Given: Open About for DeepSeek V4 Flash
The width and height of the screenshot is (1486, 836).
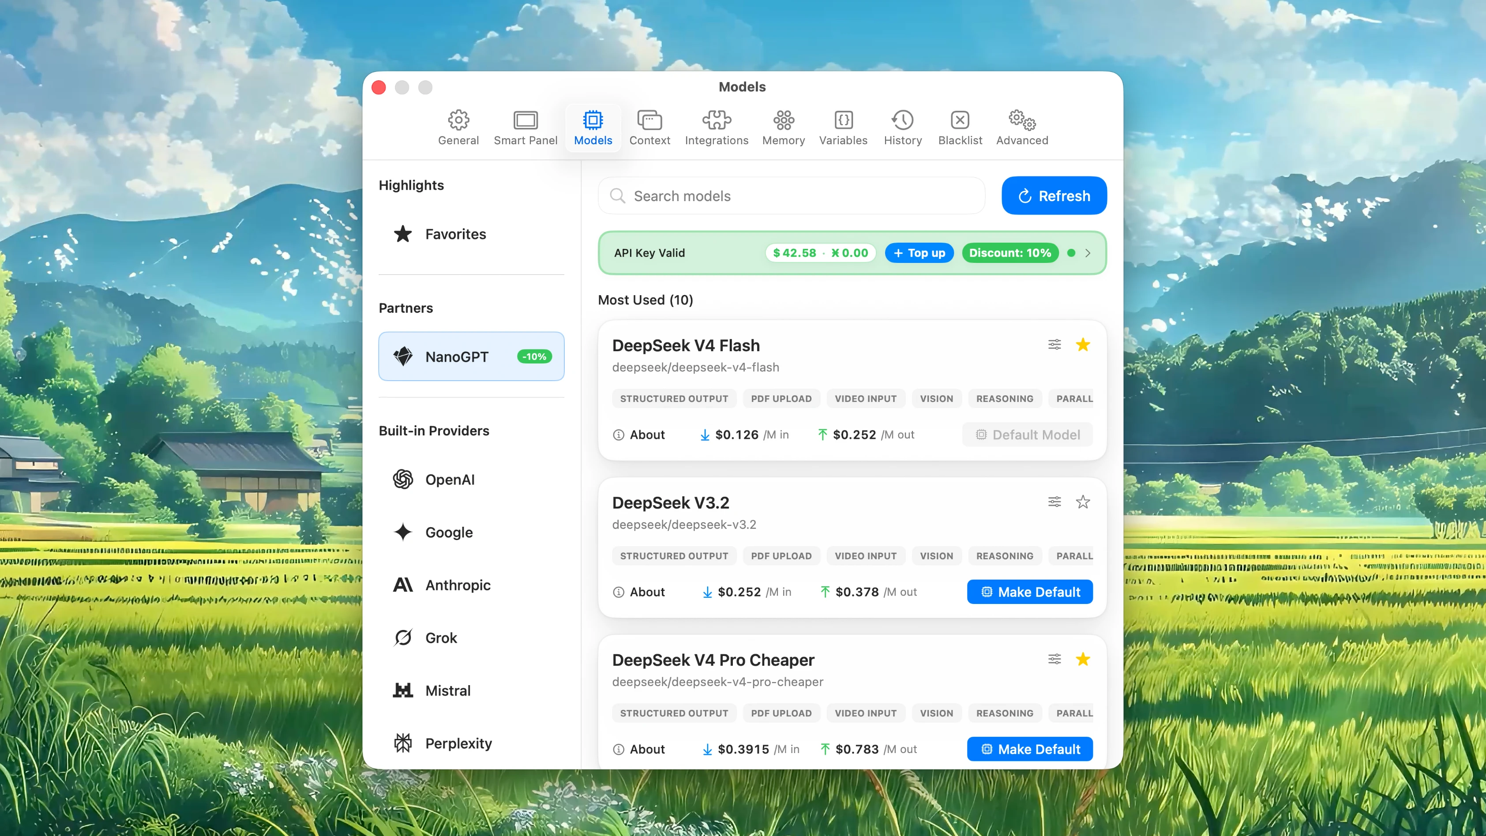Looking at the screenshot, I should [638, 435].
